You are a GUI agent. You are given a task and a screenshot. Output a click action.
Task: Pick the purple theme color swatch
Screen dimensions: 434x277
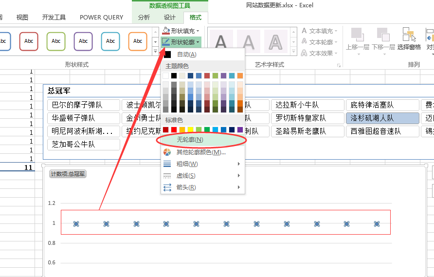(x=224, y=75)
